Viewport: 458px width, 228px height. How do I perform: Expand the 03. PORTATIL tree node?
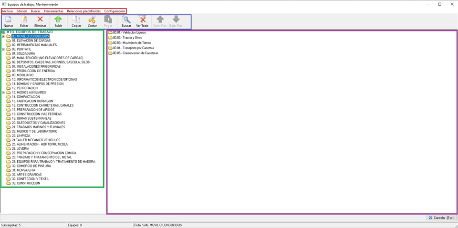click(x=3, y=49)
